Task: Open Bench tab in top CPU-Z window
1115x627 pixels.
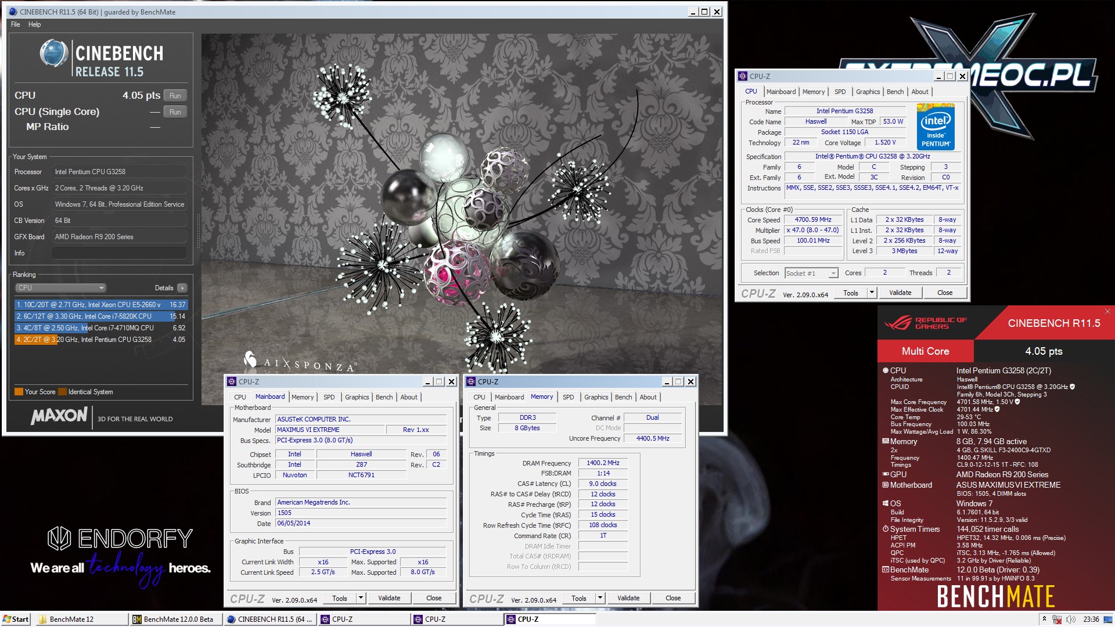Action: pyautogui.click(x=895, y=92)
